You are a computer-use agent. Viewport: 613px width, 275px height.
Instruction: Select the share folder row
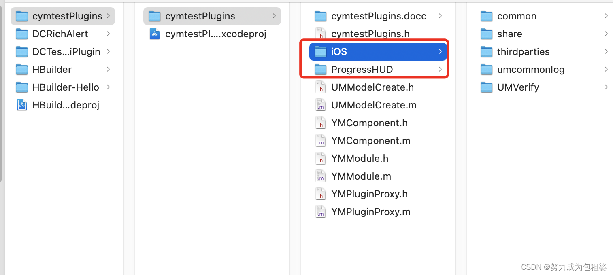click(509, 34)
